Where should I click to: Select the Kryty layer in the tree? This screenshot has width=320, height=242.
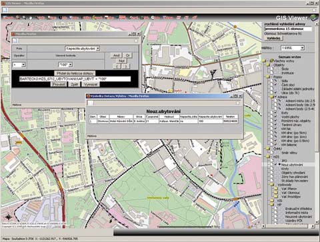285,169
